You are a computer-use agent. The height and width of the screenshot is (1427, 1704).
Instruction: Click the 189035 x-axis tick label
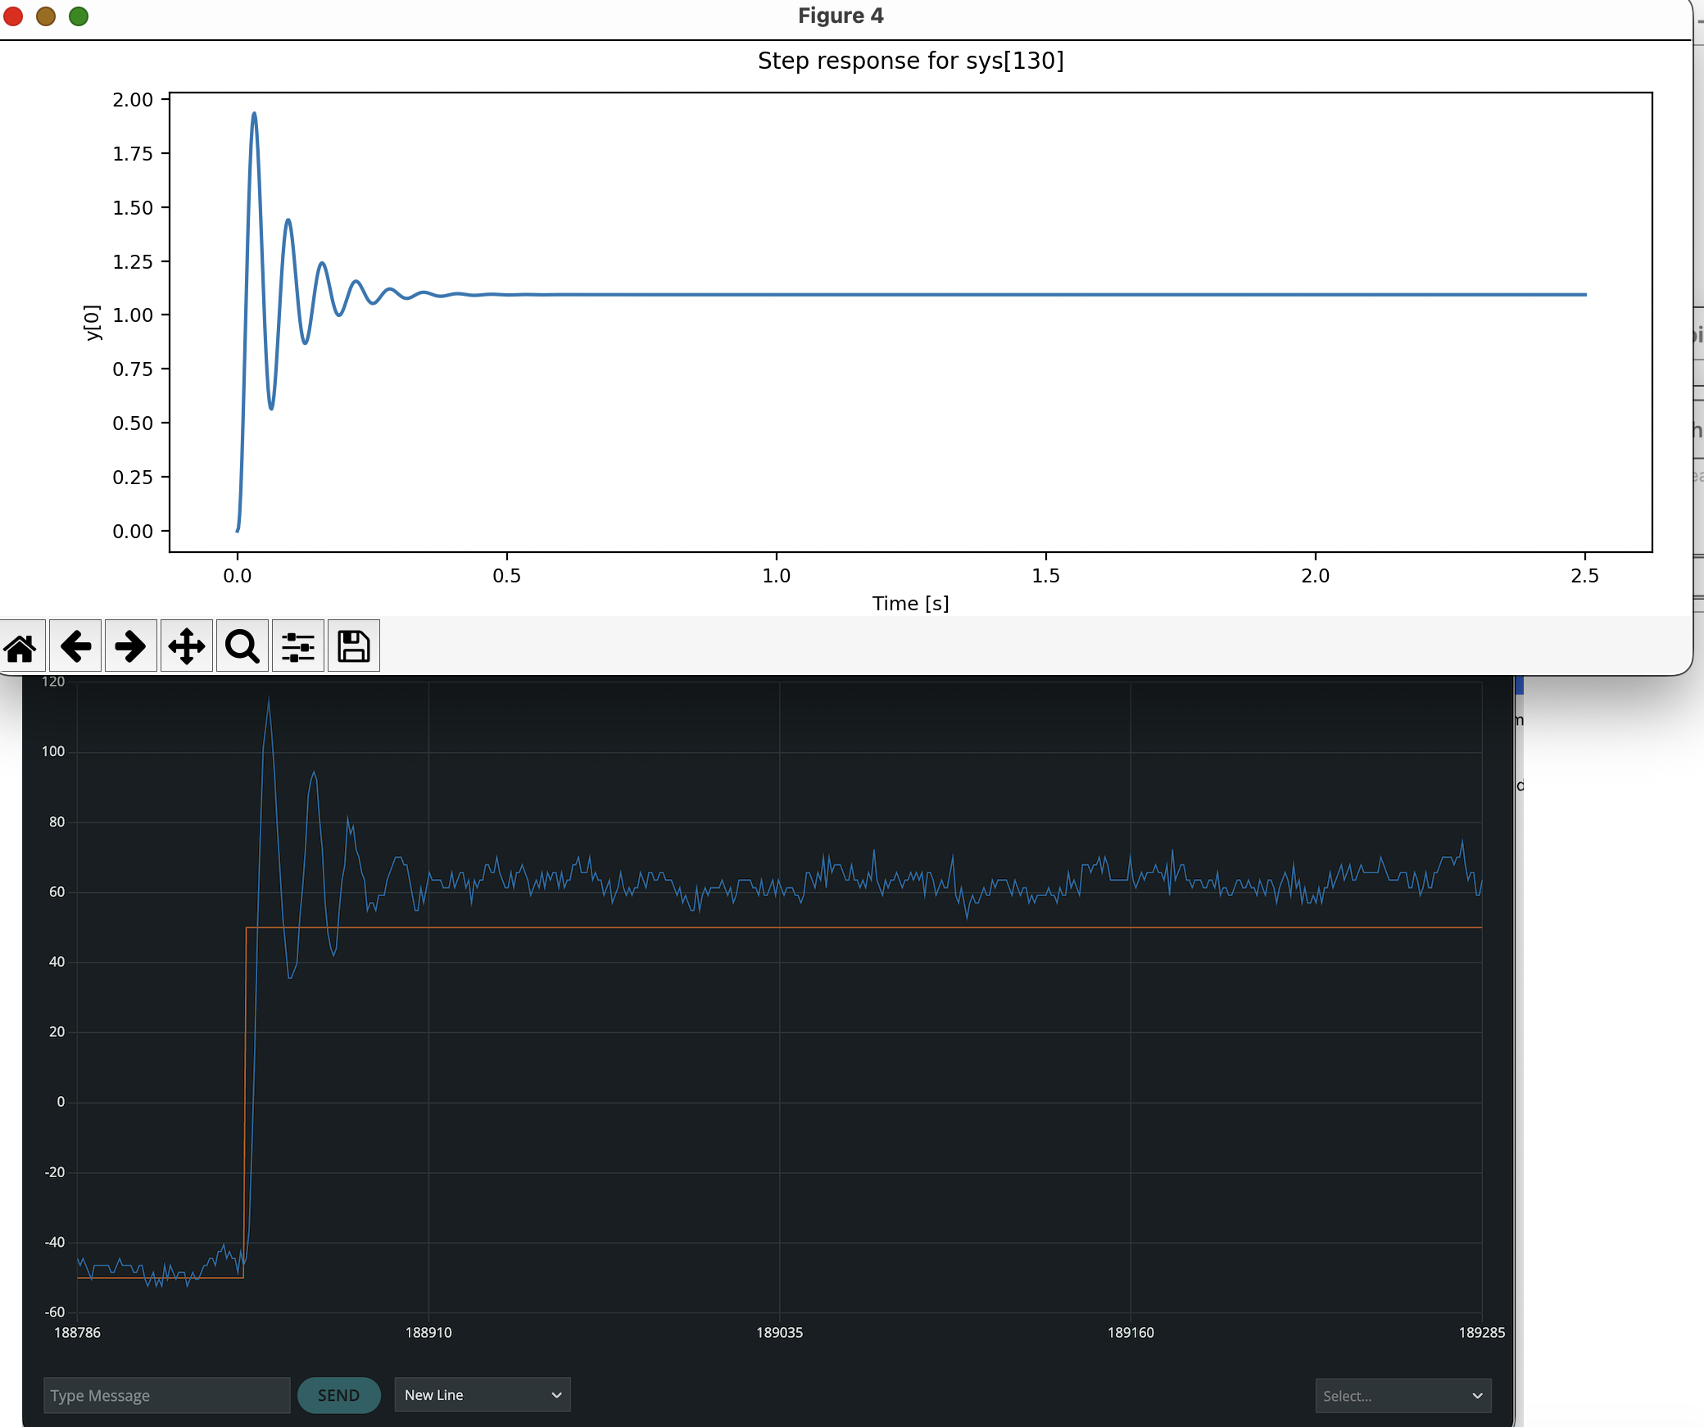(x=779, y=1333)
